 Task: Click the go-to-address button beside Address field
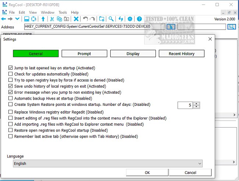click(171, 27)
